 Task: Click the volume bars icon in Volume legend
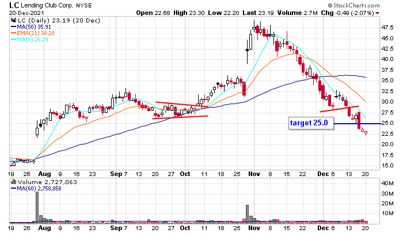pos(14,182)
